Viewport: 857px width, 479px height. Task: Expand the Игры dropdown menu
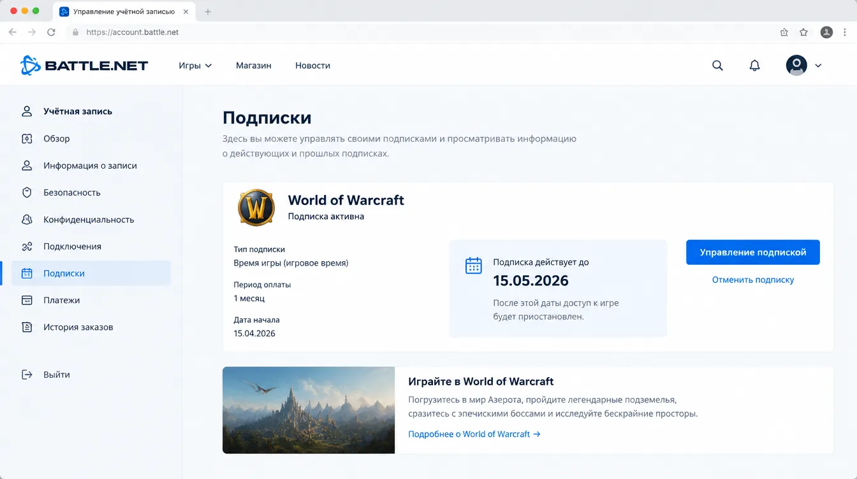(x=195, y=65)
